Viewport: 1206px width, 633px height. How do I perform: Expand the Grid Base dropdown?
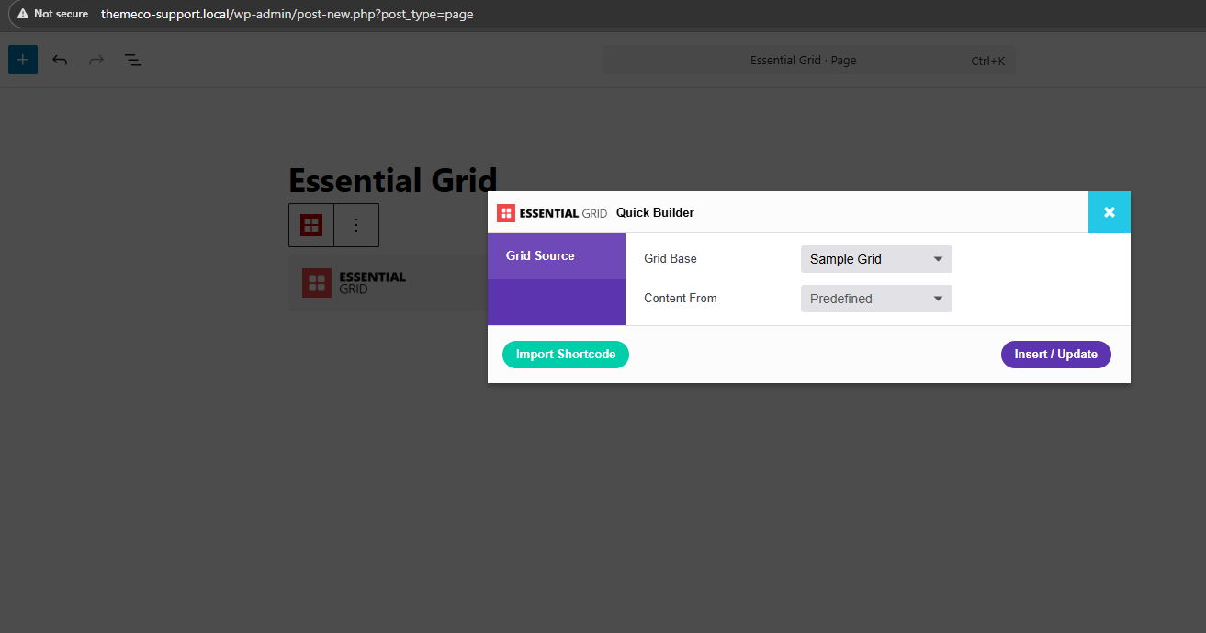[875, 259]
